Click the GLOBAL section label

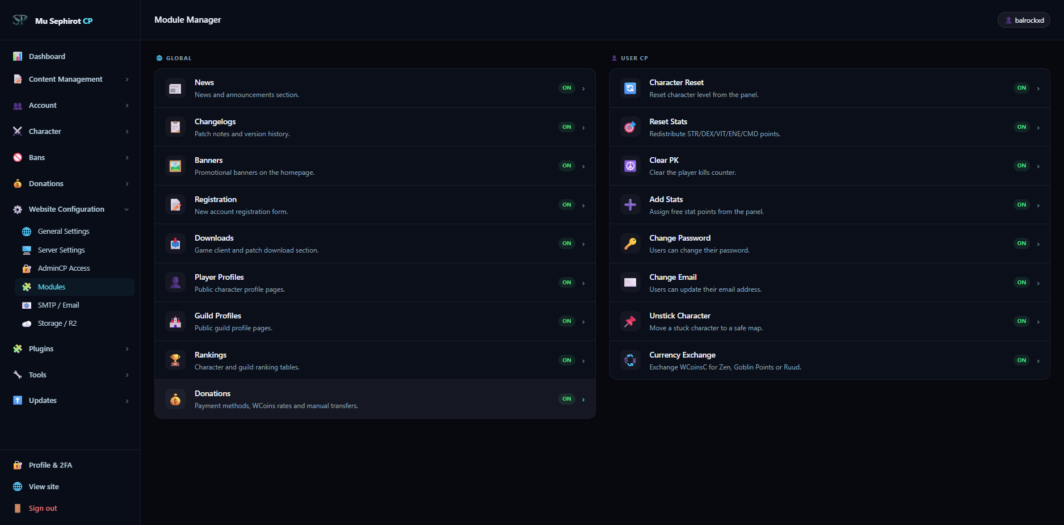click(179, 58)
